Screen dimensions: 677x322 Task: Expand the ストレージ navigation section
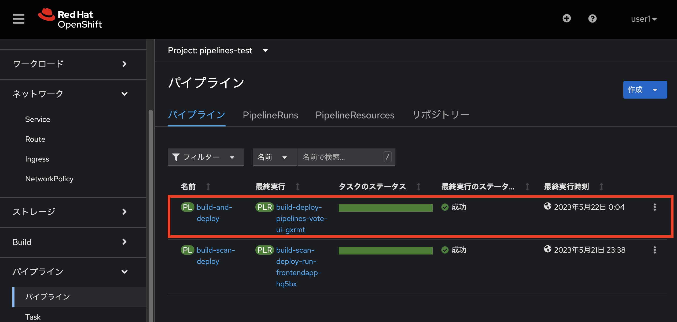point(70,212)
